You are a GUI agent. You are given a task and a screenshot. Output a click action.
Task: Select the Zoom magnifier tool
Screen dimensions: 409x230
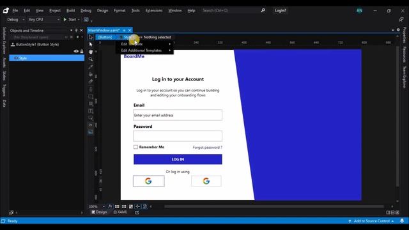(91, 59)
